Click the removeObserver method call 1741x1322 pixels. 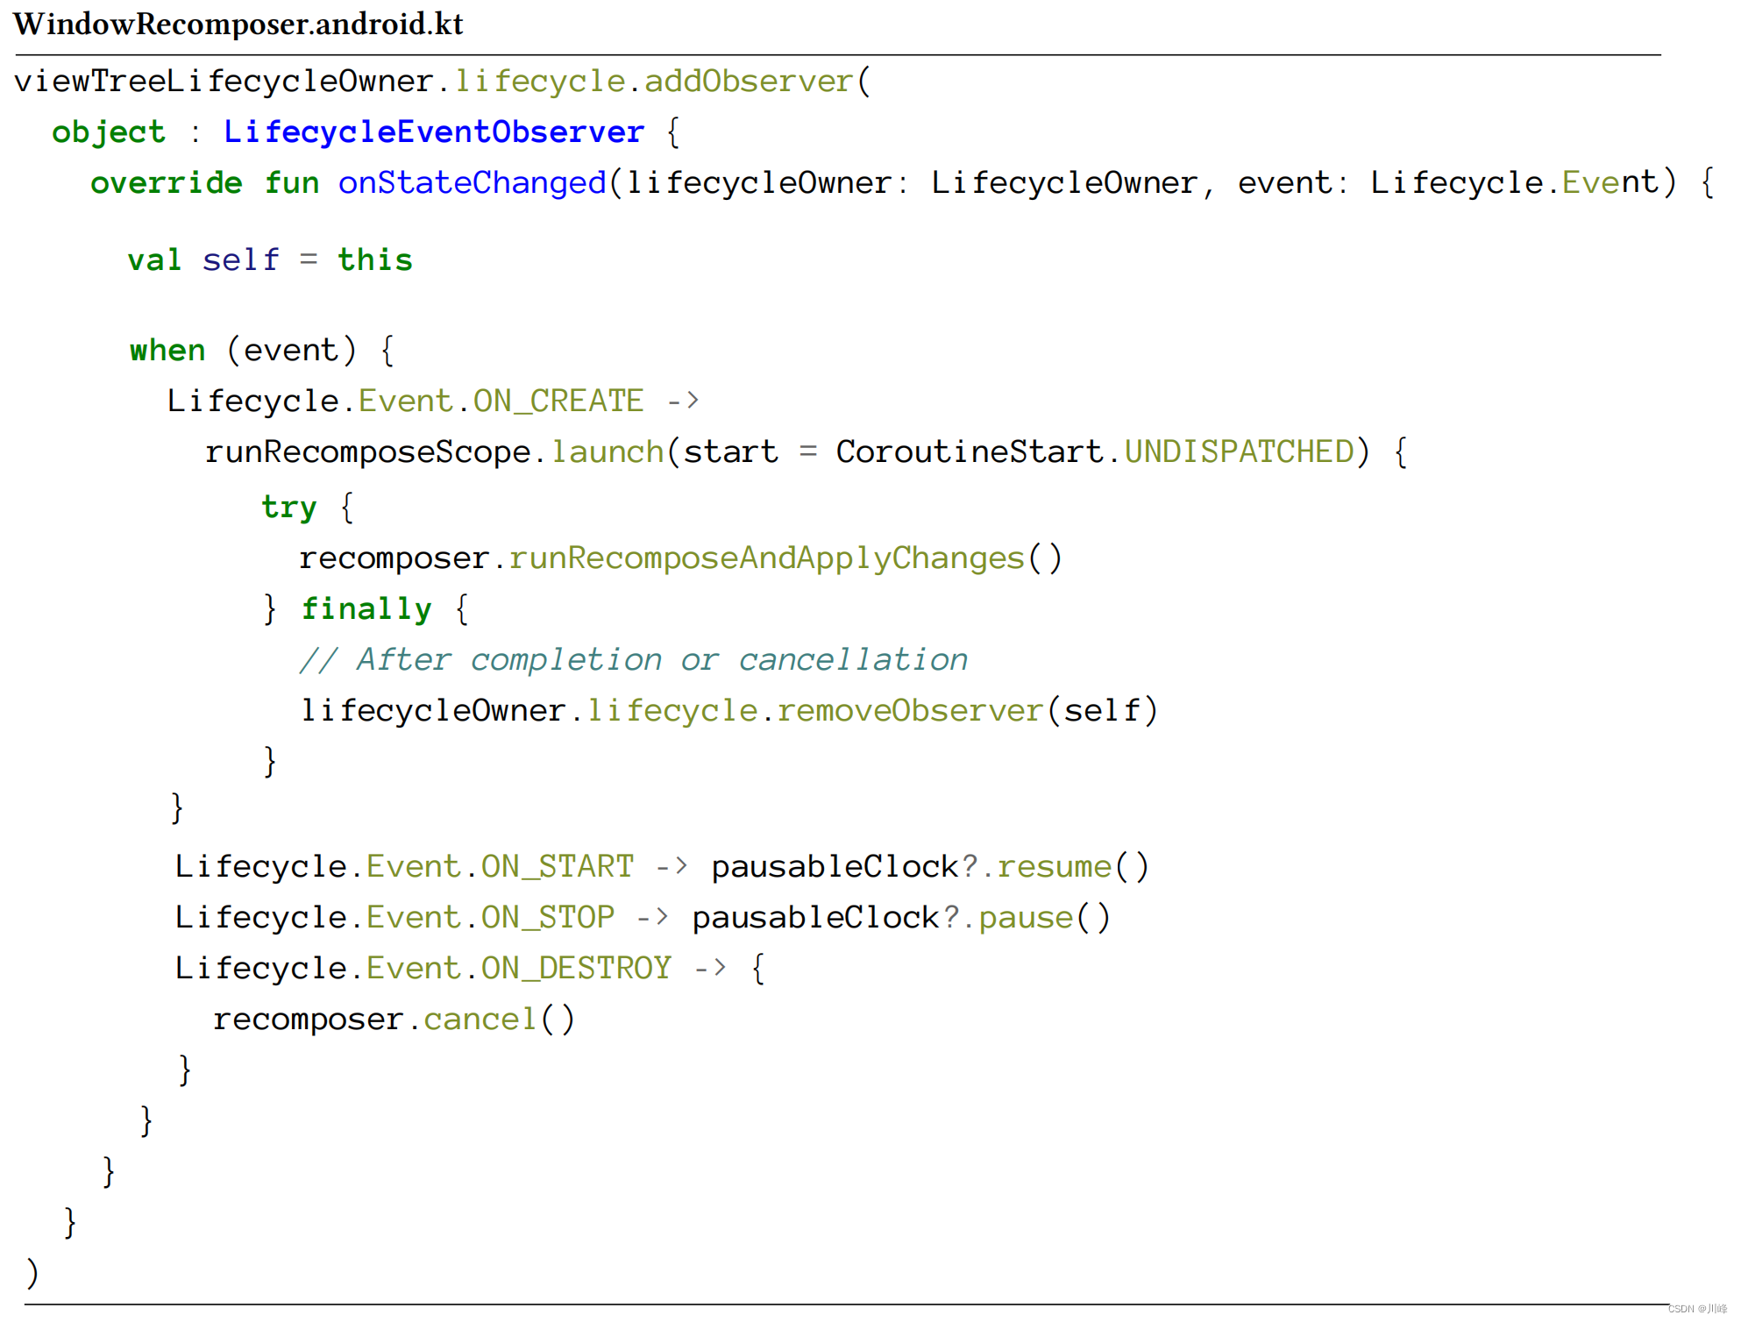point(909,711)
